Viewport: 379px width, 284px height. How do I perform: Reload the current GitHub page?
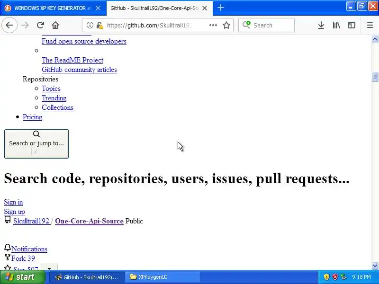(40, 25)
